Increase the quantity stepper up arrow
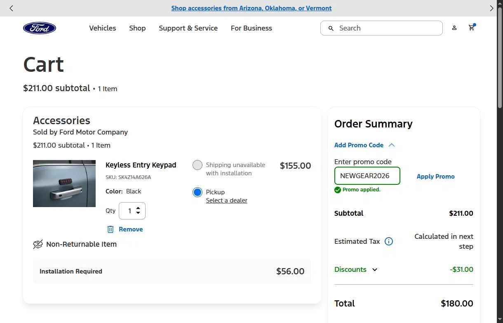 138,208
